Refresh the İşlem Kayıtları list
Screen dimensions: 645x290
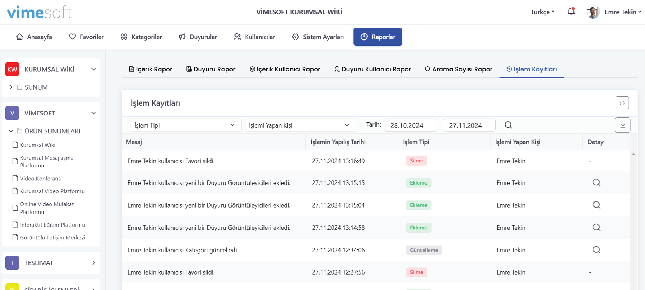(622, 103)
